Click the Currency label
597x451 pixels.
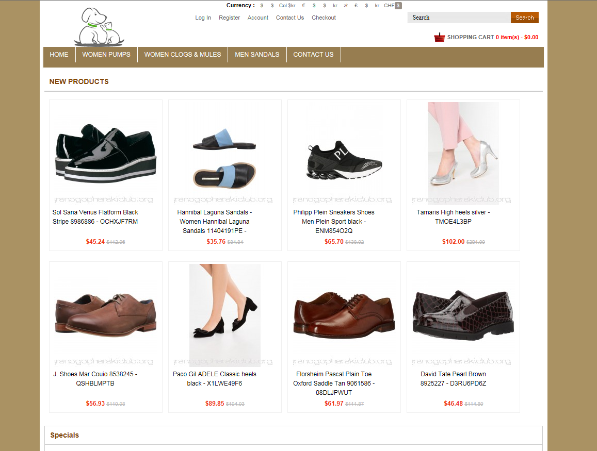(240, 5)
